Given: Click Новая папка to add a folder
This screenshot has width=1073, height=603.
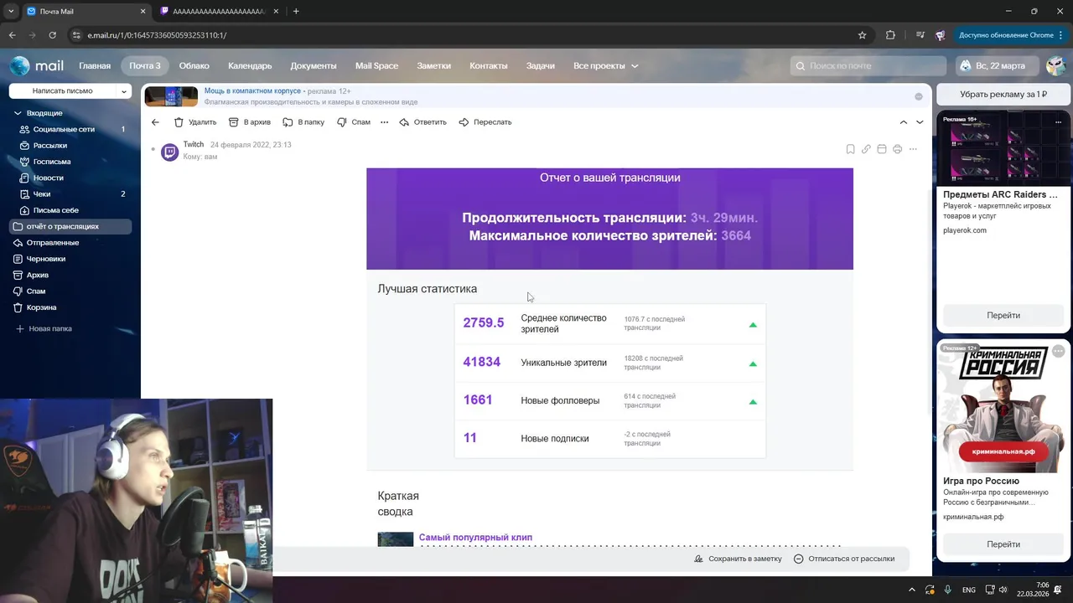Looking at the screenshot, I should (x=44, y=328).
